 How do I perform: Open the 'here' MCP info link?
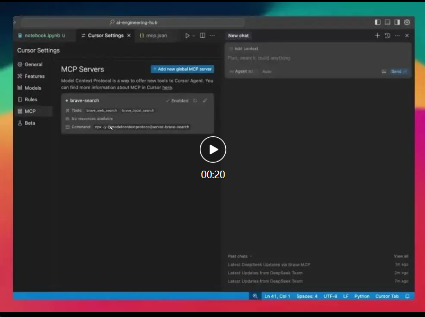(x=167, y=87)
